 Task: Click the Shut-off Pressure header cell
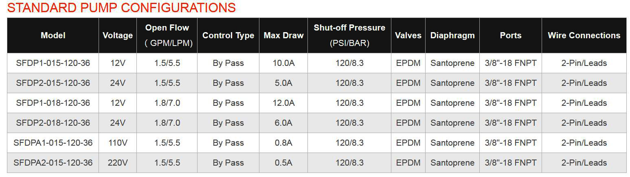(x=349, y=35)
